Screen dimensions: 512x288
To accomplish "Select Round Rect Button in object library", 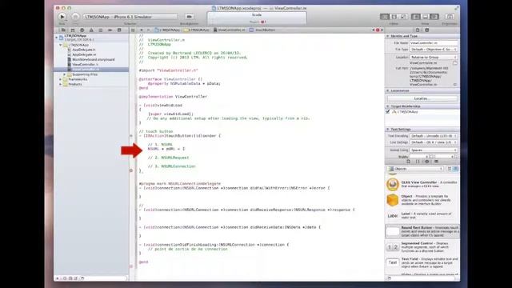I will coord(422,231).
